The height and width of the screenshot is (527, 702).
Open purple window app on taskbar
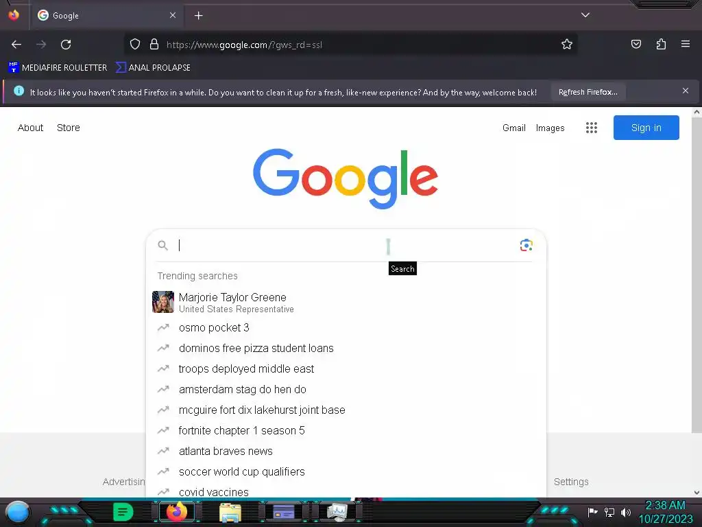tap(283, 512)
